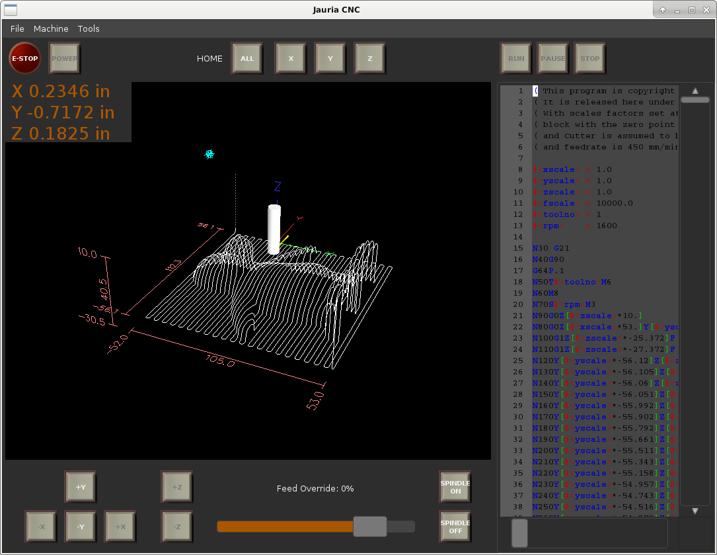
Task: Click the red E-STOP button
Action: pyautogui.click(x=24, y=58)
